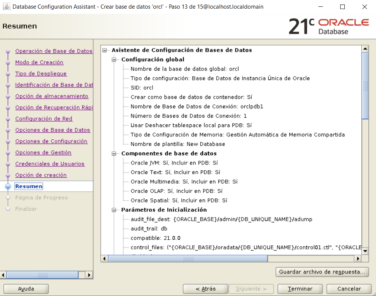Open Configuración de Red step
The image size is (376, 296).
coord(44,118)
